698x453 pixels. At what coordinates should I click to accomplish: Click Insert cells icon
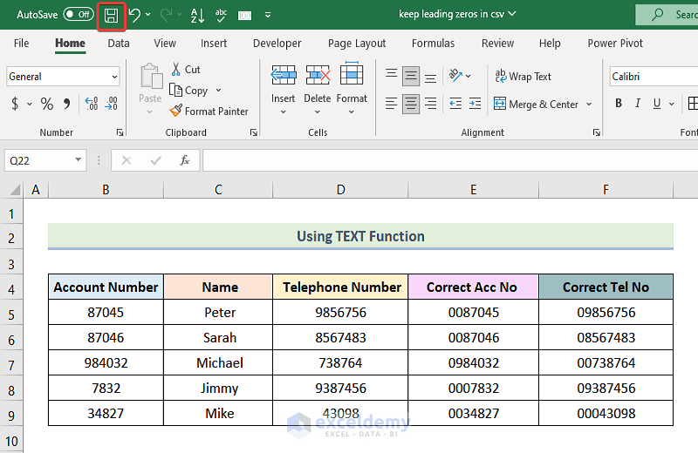click(x=284, y=75)
